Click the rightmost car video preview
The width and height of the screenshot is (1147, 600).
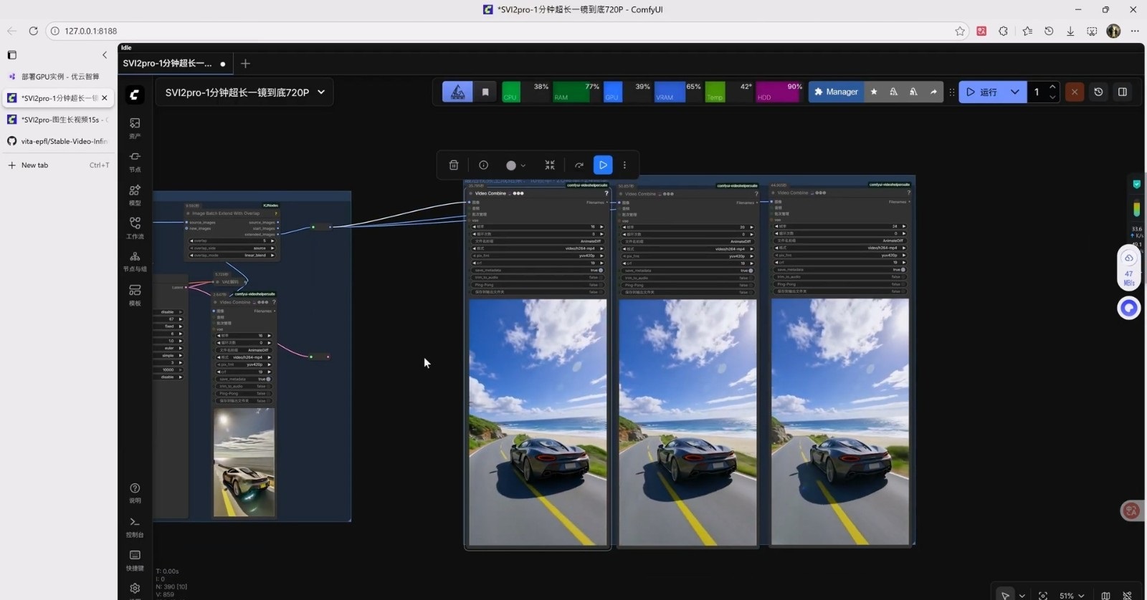[x=839, y=421]
